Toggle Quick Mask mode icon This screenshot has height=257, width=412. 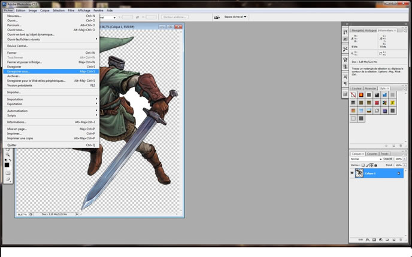coord(8,173)
